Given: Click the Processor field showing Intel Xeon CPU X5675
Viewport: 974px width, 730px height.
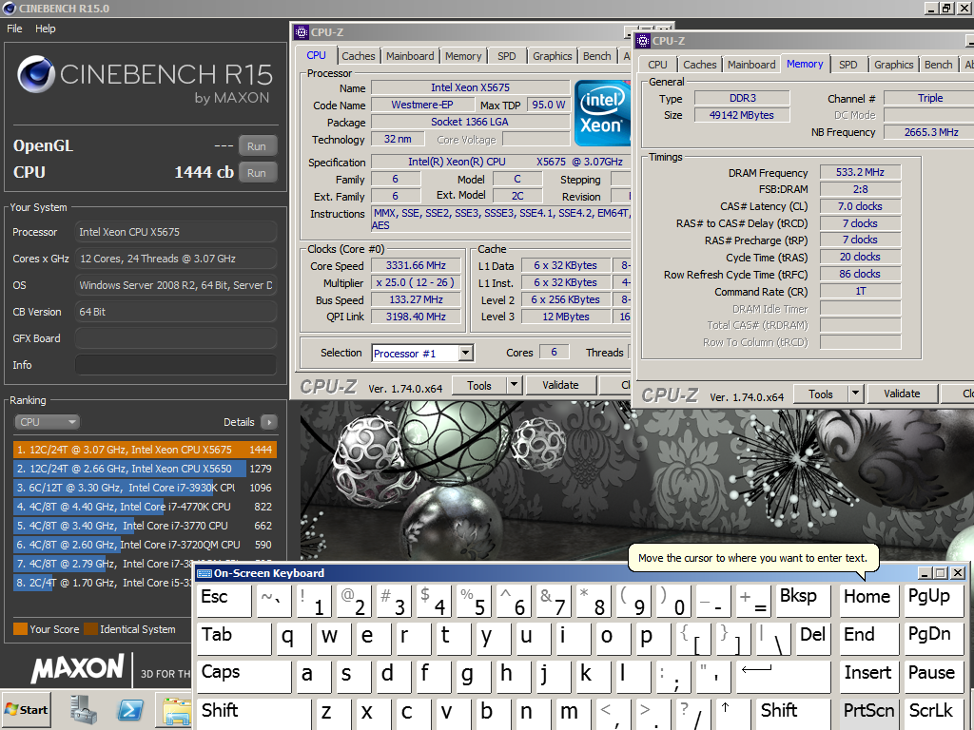Looking at the screenshot, I should [176, 232].
